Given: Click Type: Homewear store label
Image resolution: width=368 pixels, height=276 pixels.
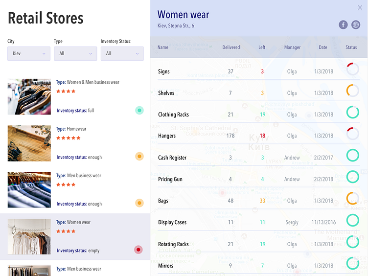Looking at the screenshot, I should coord(71,129).
